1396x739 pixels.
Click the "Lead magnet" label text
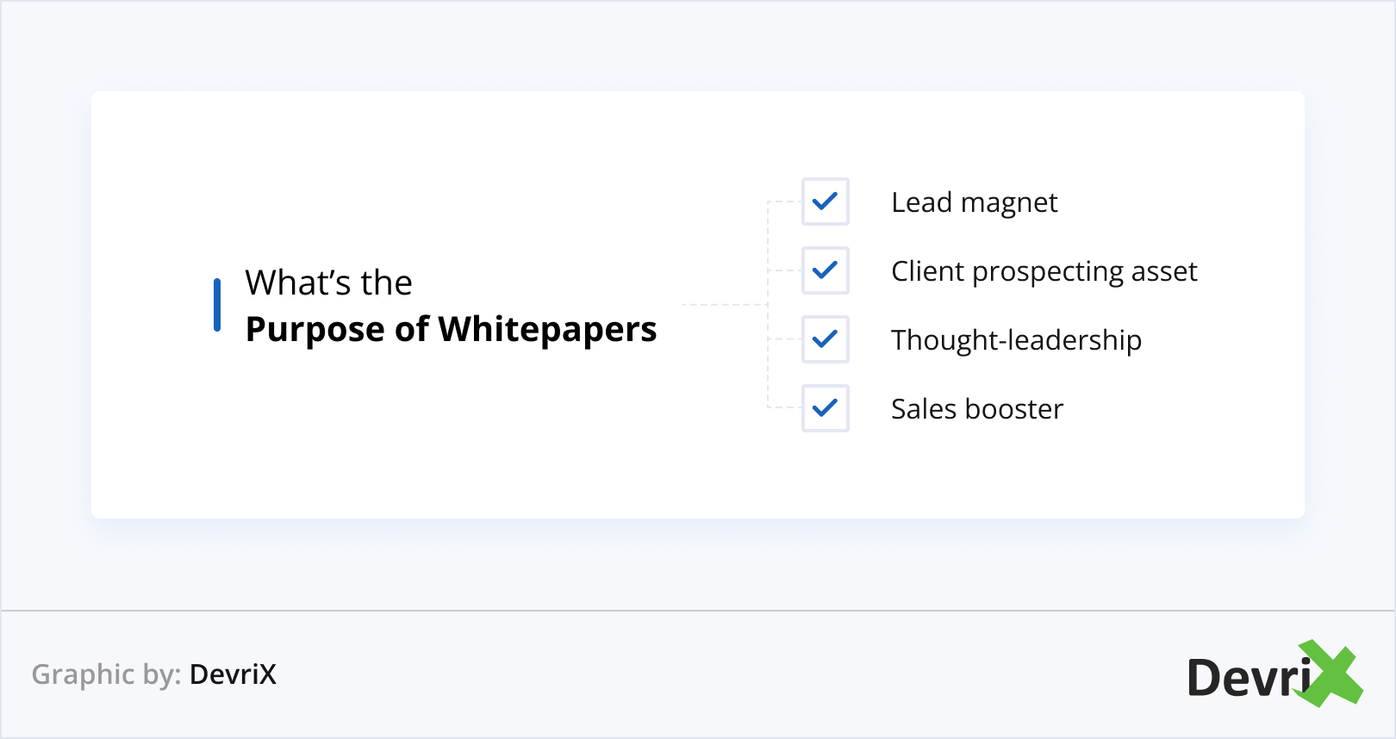[974, 202]
